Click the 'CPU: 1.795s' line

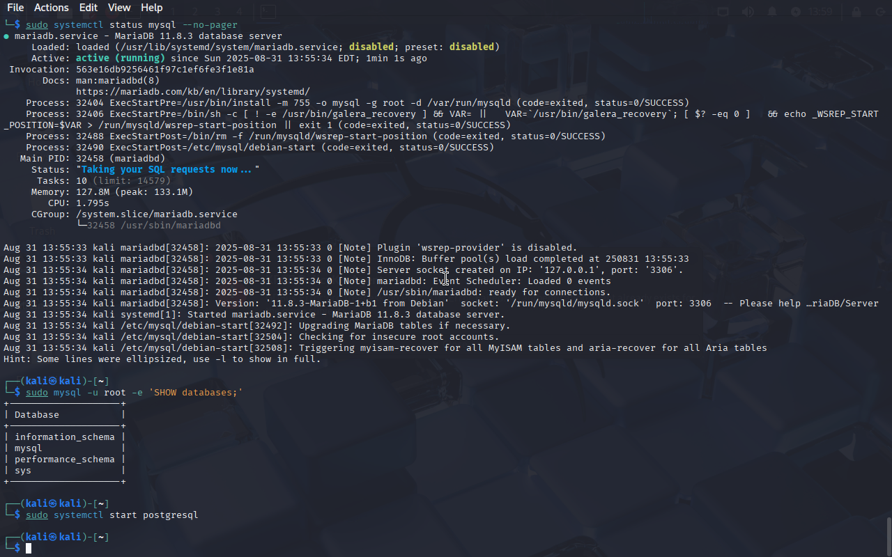tap(79, 203)
